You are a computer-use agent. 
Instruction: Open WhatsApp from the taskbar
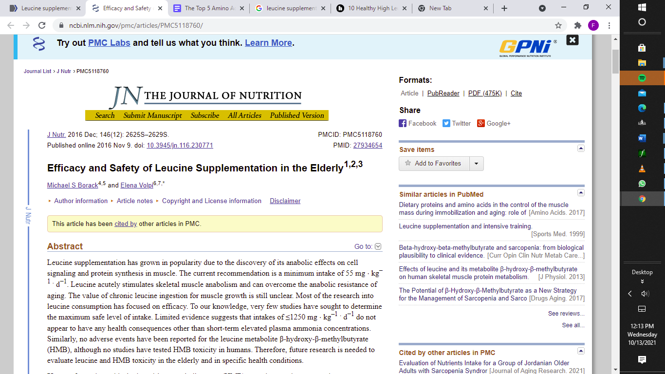point(642,184)
